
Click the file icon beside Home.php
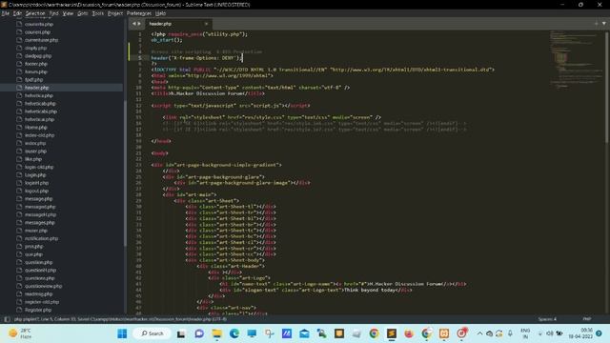[19, 128]
